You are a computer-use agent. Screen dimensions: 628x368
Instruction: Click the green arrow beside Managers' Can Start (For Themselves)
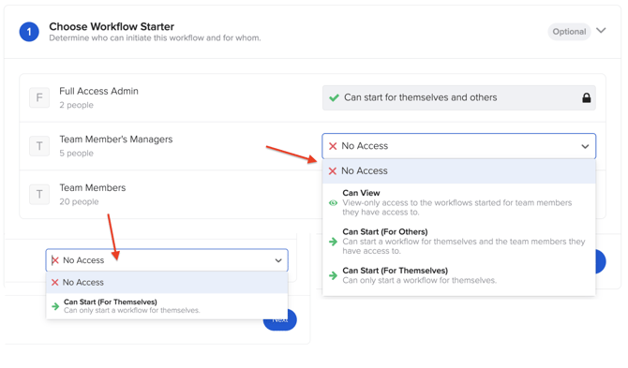pos(333,275)
